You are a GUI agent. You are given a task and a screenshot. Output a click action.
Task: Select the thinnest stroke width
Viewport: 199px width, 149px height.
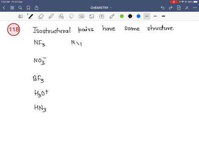147,16
